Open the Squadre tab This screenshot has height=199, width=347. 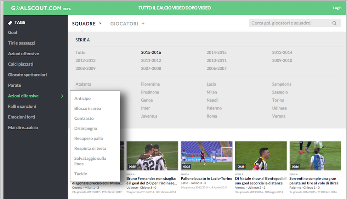click(x=84, y=24)
